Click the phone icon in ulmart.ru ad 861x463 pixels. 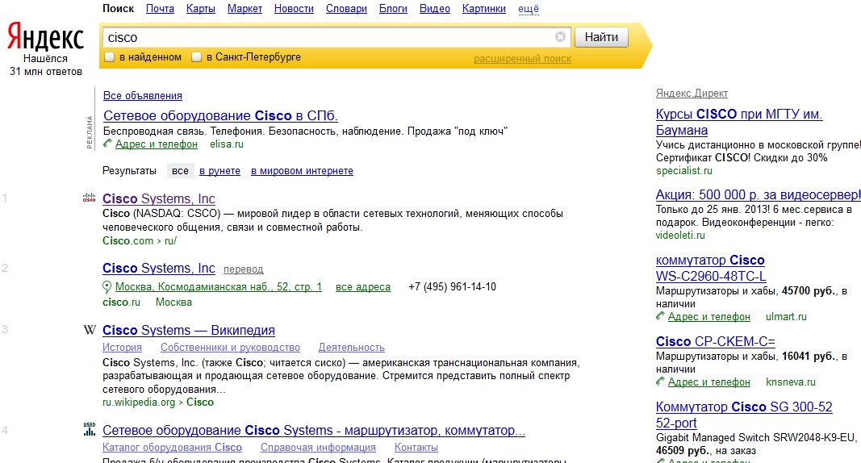[x=660, y=316]
